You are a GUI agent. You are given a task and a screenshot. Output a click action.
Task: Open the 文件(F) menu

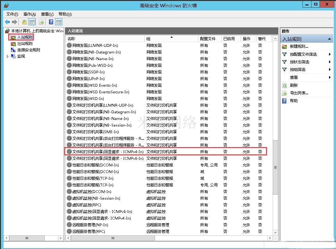coord(12,14)
